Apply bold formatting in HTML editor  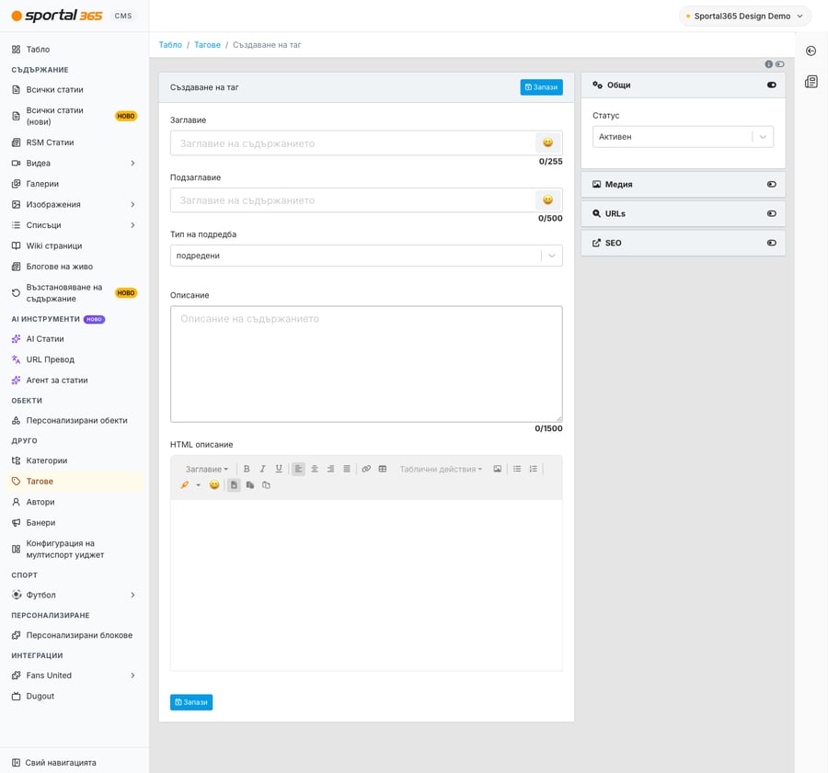247,469
